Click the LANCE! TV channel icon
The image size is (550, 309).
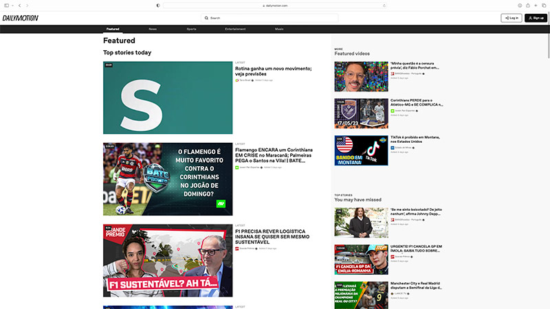[x=393, y=294]
